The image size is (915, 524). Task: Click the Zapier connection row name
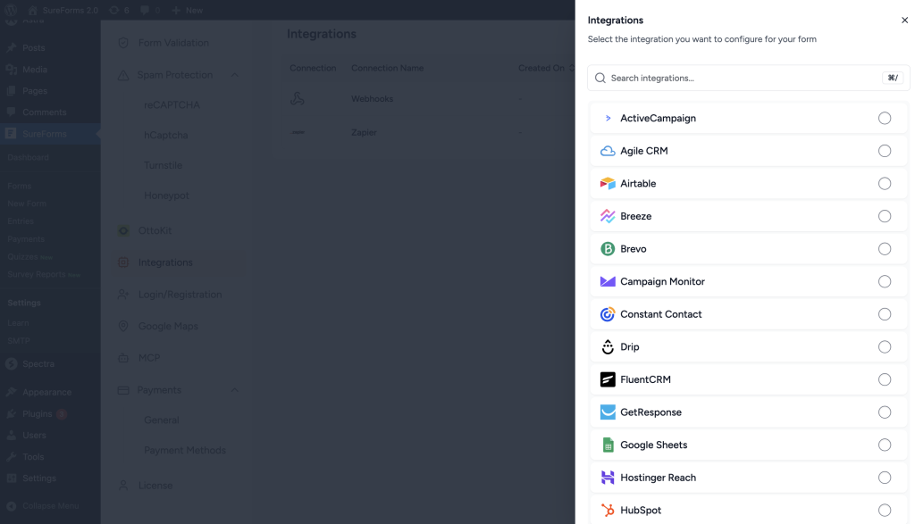tap(364, 133)
